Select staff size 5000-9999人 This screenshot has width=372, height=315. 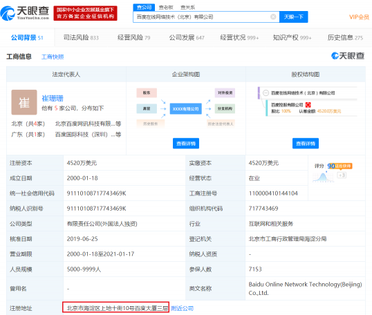[x=84, y=269]
